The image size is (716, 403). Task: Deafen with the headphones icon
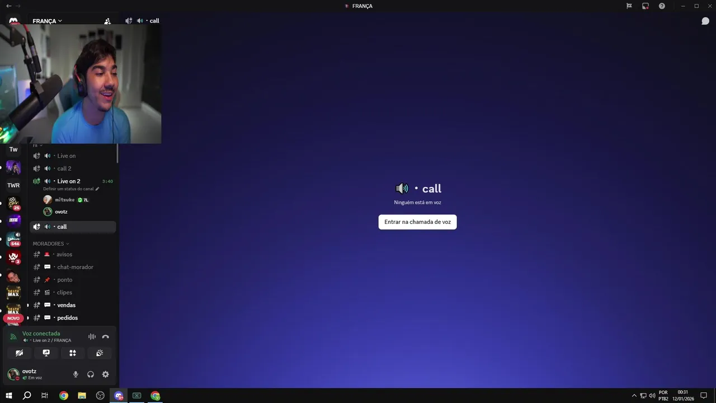pyautogui.click(x=91, y=374)
